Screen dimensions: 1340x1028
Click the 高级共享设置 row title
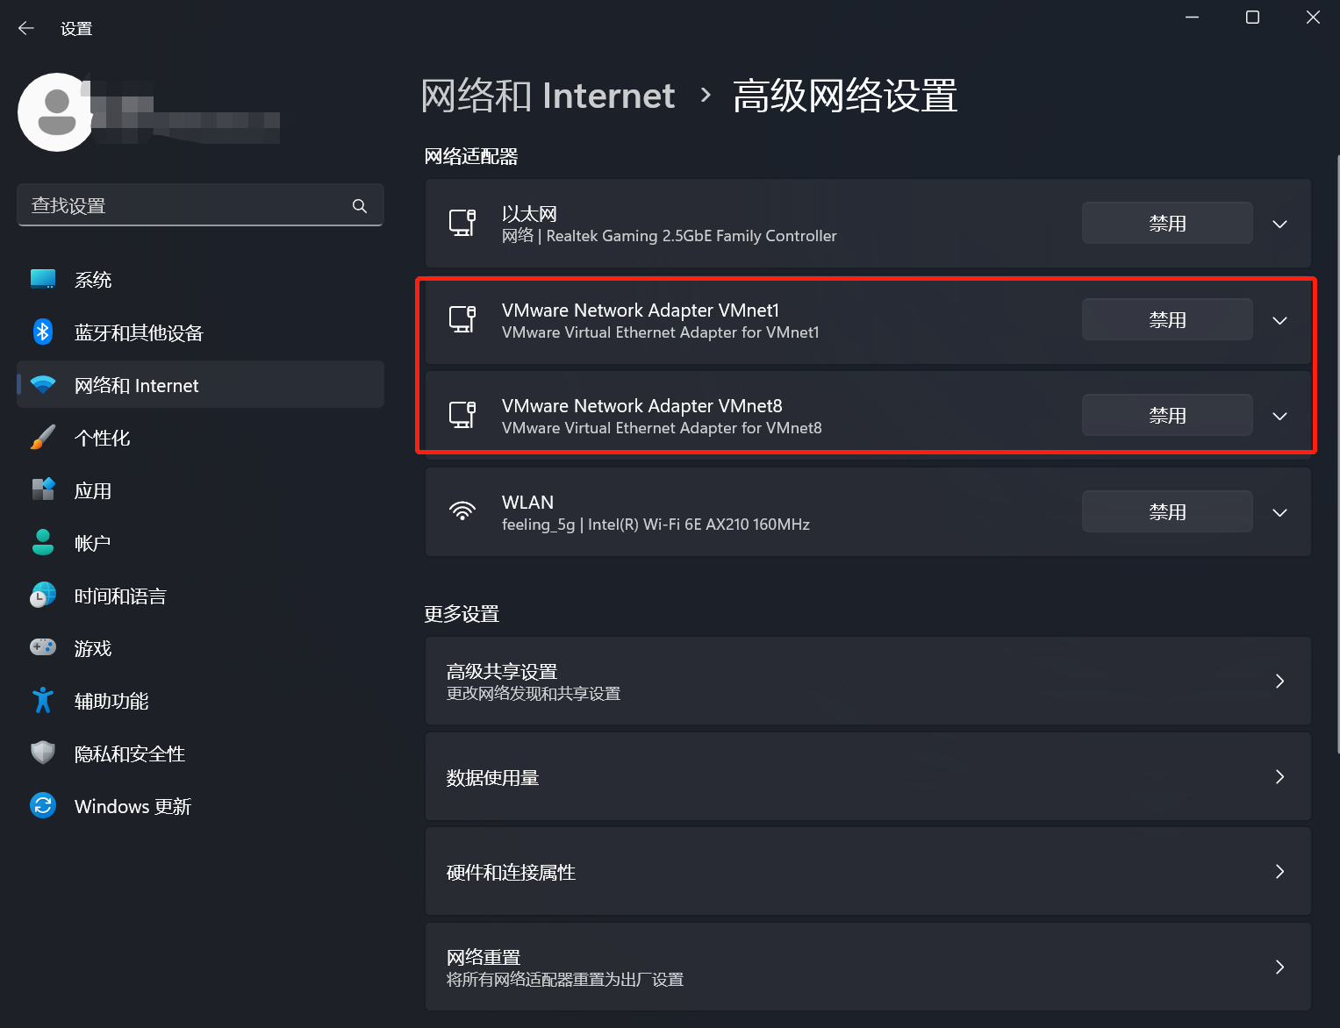pyautogui.click(x=502, y=672)
